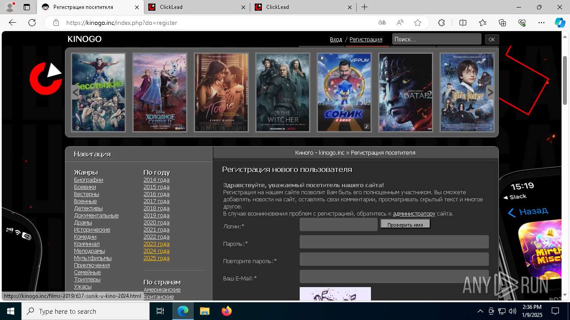Open the translate page icon
This screenshot has width=570, height=320.
click(x=382, y=23)
